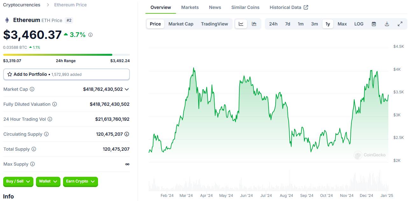Switch to the News tab
This screenshot has height=201, width=409.
pos(215,7)
